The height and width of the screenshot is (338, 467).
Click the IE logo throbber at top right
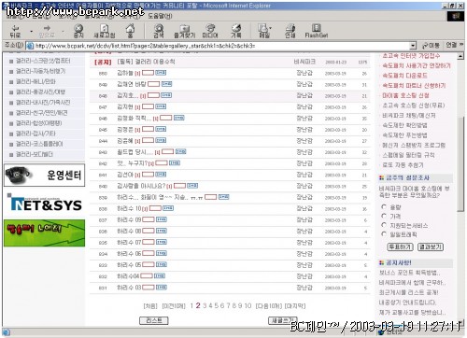[456, 16]
